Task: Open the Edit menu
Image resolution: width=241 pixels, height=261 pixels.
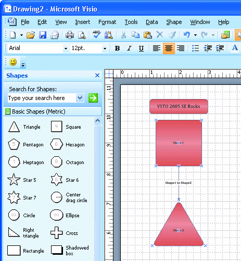Action: coord(42,22)
